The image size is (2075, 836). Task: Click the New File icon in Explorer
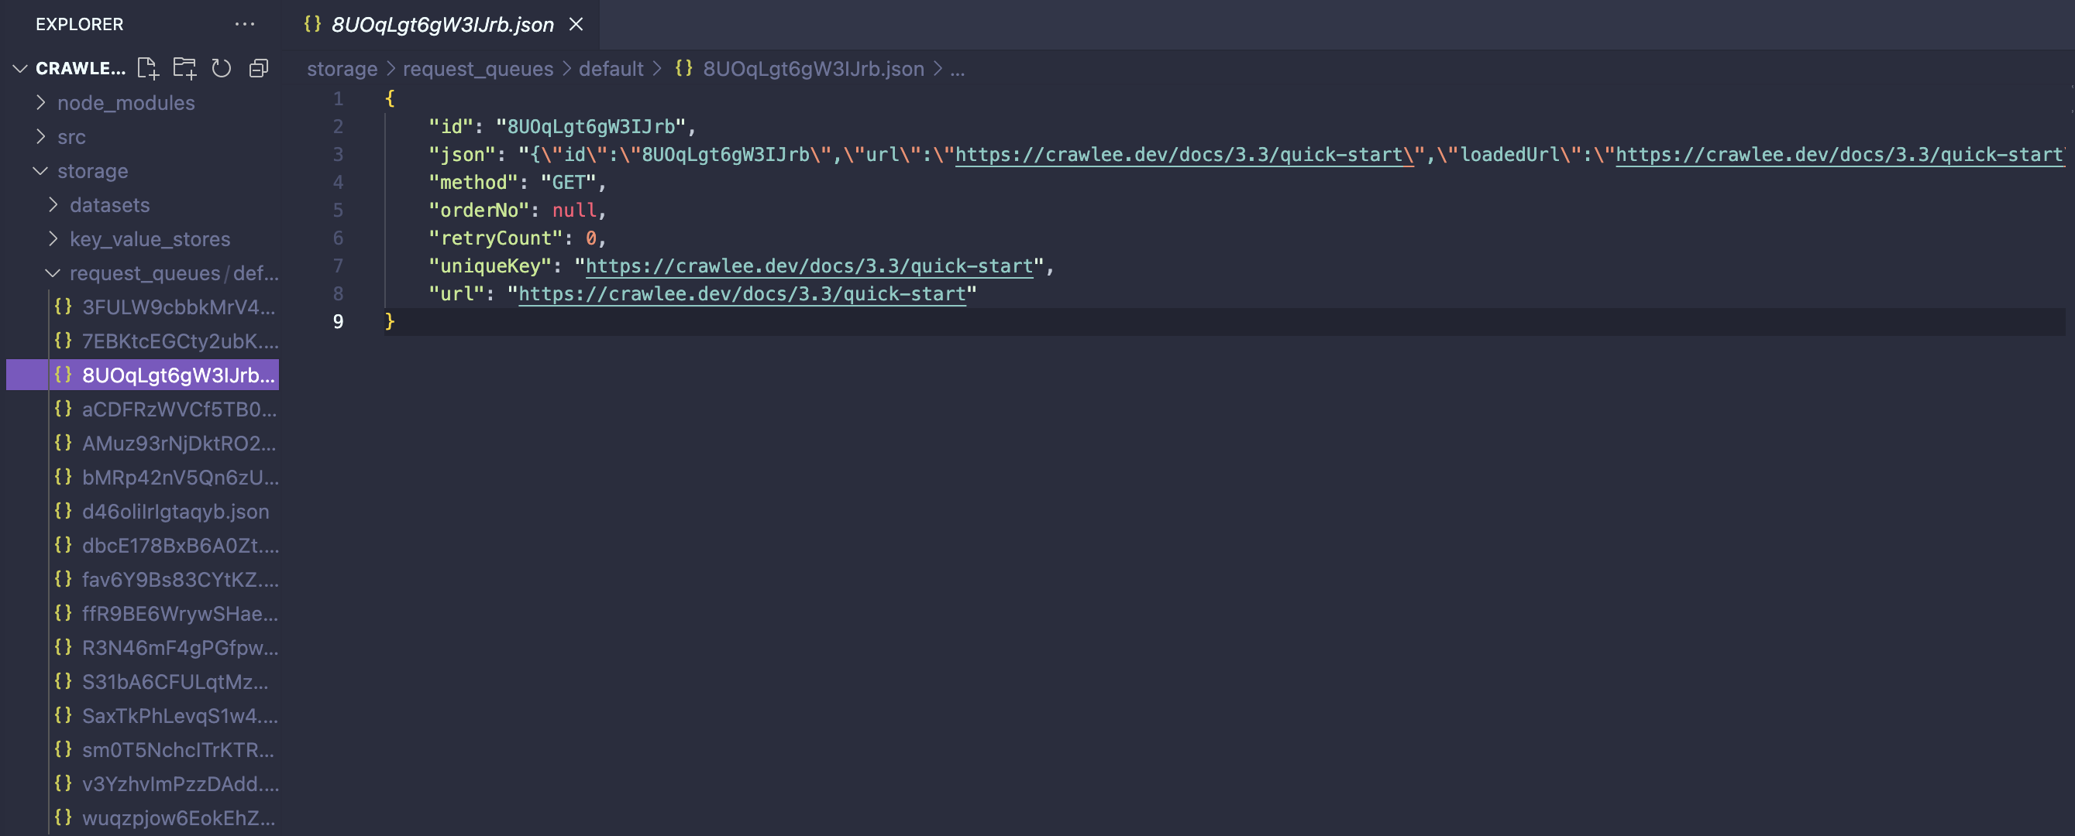tap(147, 68)
